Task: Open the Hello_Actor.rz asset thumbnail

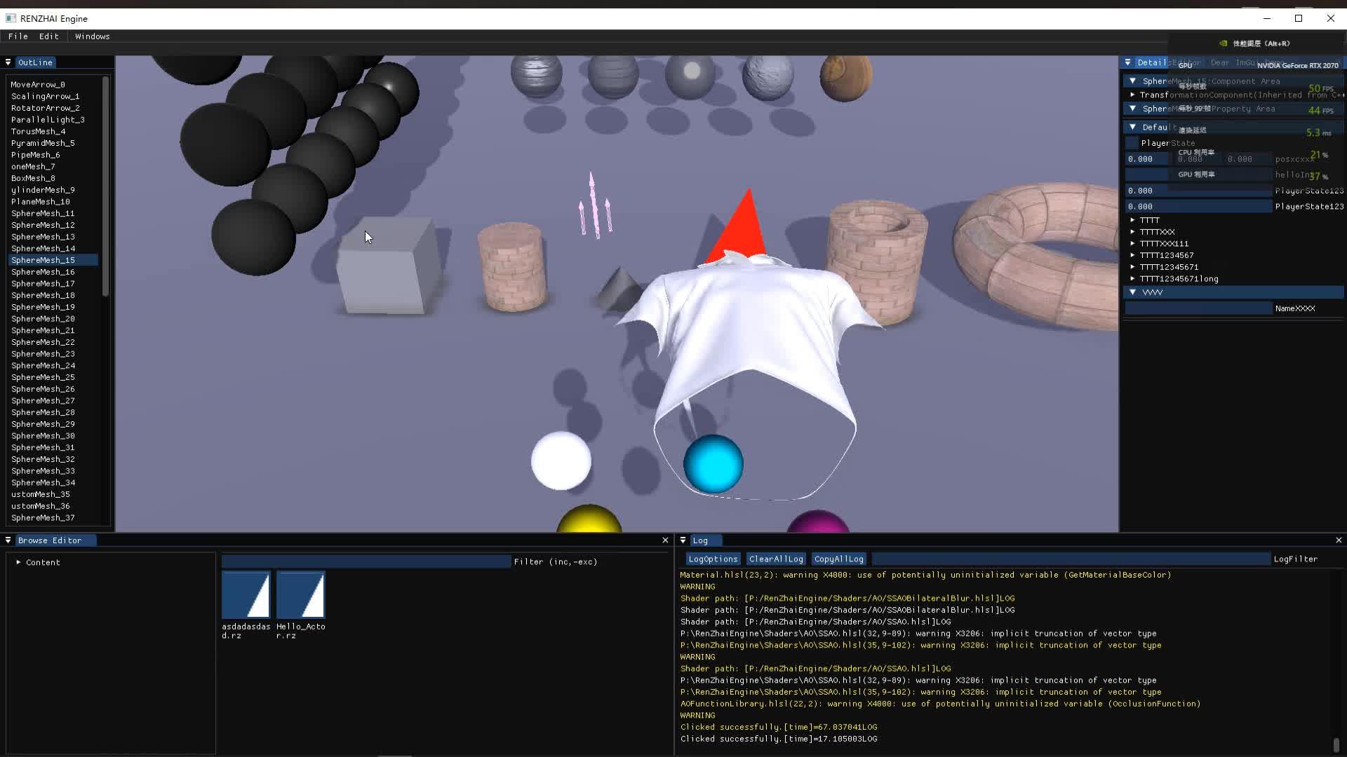Action: [301, 595]
